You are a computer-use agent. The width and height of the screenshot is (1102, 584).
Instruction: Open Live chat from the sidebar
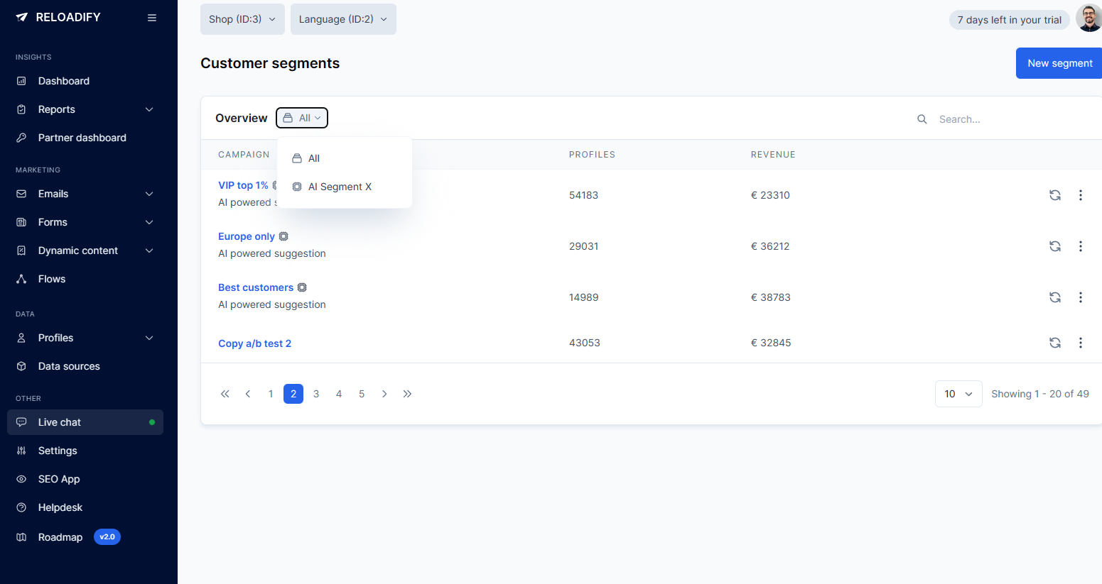(x=58, y=422)
